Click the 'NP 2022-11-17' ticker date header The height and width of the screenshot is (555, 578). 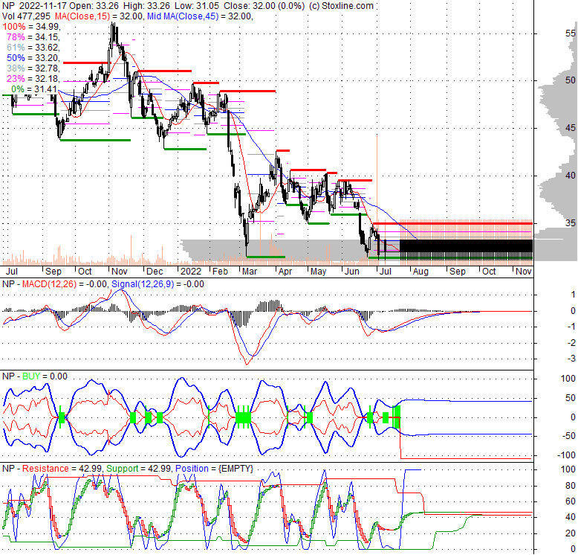coord(34,6)
